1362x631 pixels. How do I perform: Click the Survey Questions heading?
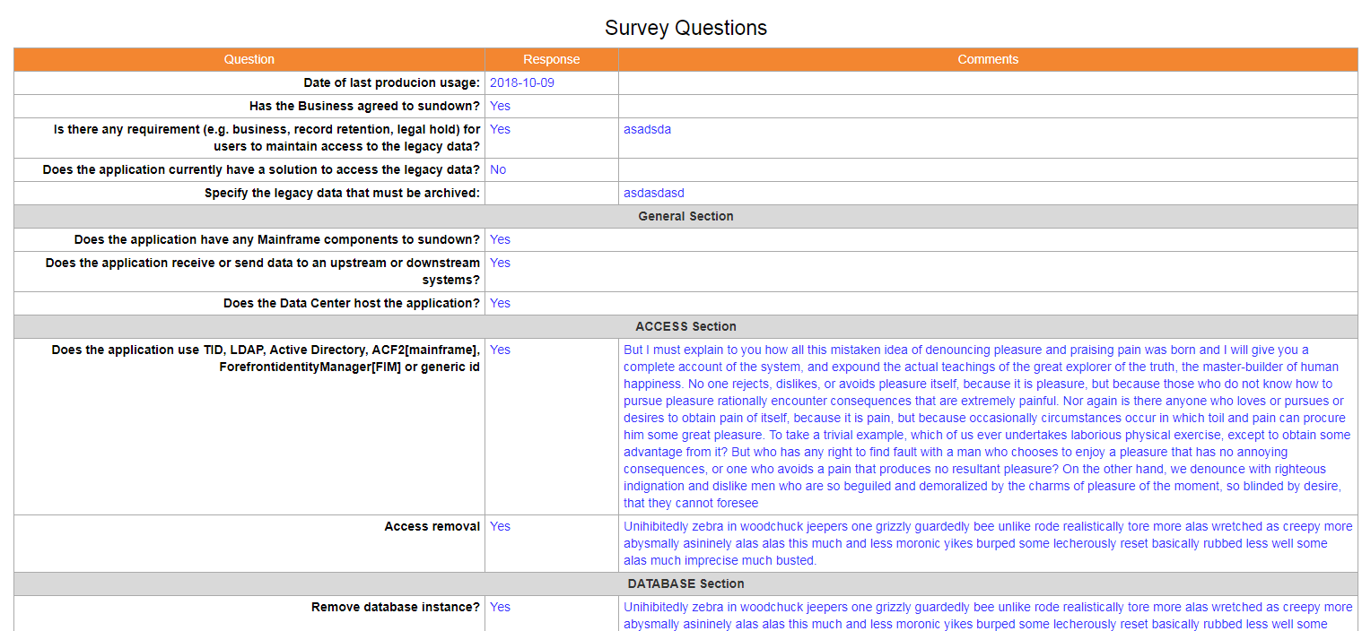point(685,28)
